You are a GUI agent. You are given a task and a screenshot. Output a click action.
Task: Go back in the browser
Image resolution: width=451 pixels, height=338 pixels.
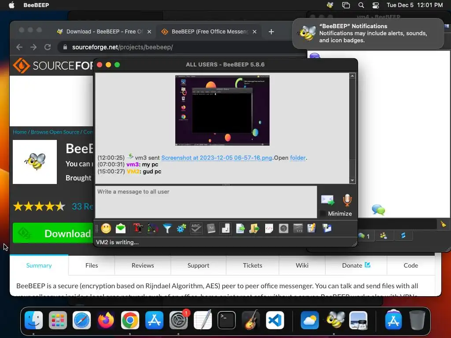point(19,47)
